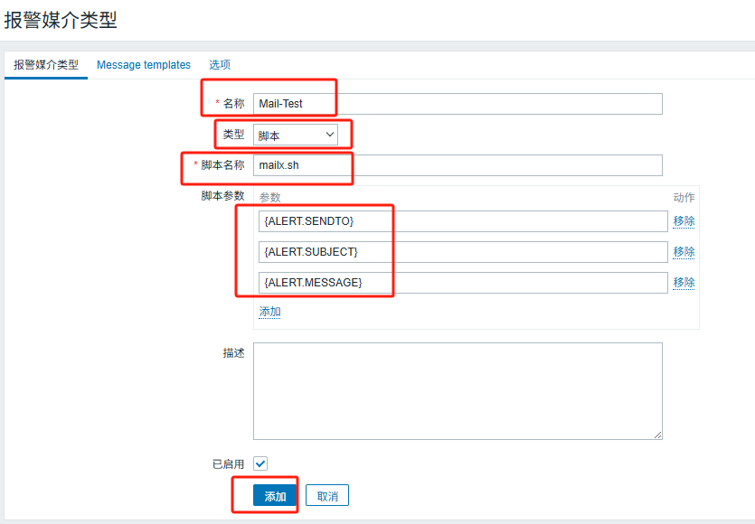Click 添加 link to add a script parameter

269,312
